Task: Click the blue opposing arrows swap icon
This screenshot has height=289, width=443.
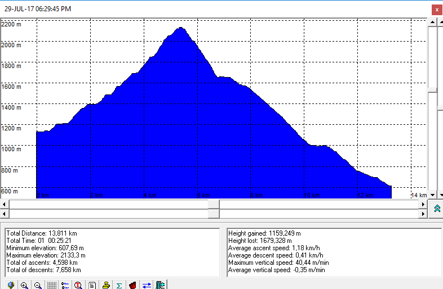Action: pyautogui.click(x=147, y=285)
